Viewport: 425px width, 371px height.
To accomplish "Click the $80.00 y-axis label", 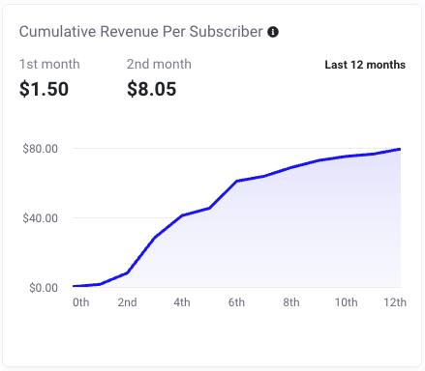I will point(41,149).
